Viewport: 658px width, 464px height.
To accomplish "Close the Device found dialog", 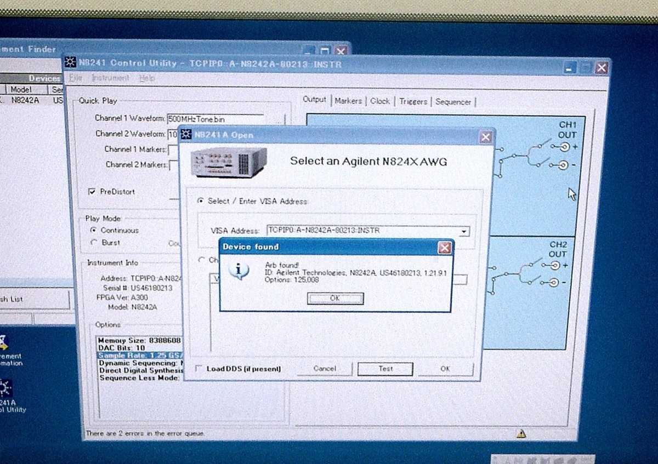I will (444, 248).
